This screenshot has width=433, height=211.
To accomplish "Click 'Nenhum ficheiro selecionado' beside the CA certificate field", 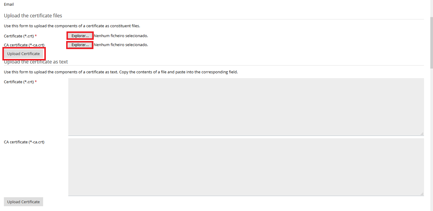I will click(x=121, y=45).
